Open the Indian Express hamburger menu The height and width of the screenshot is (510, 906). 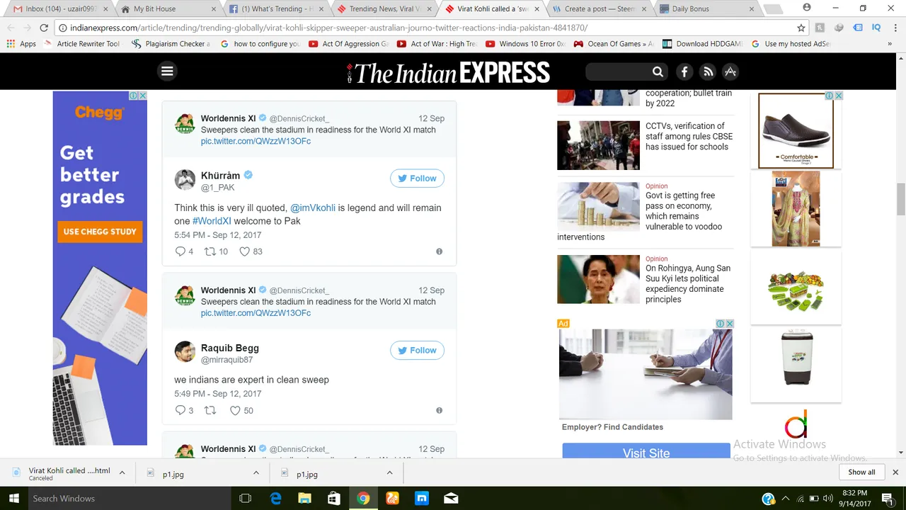click(167, 71)
